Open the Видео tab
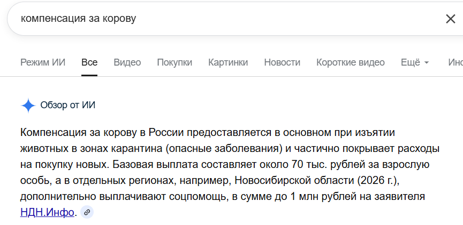The width and height of the screenshot is (463, 225). (x=127, y=62)
